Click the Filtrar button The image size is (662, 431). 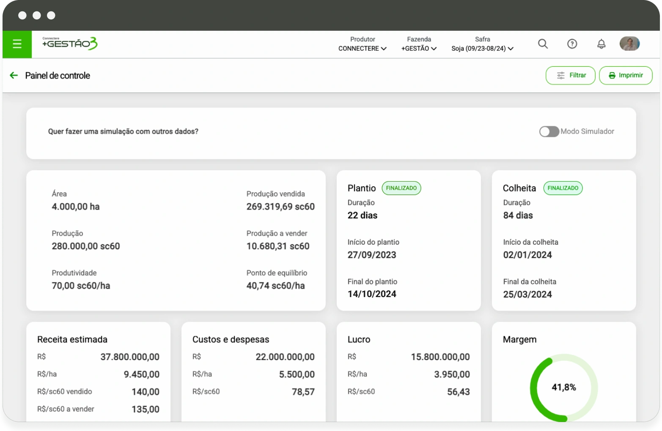coord(570,75)
